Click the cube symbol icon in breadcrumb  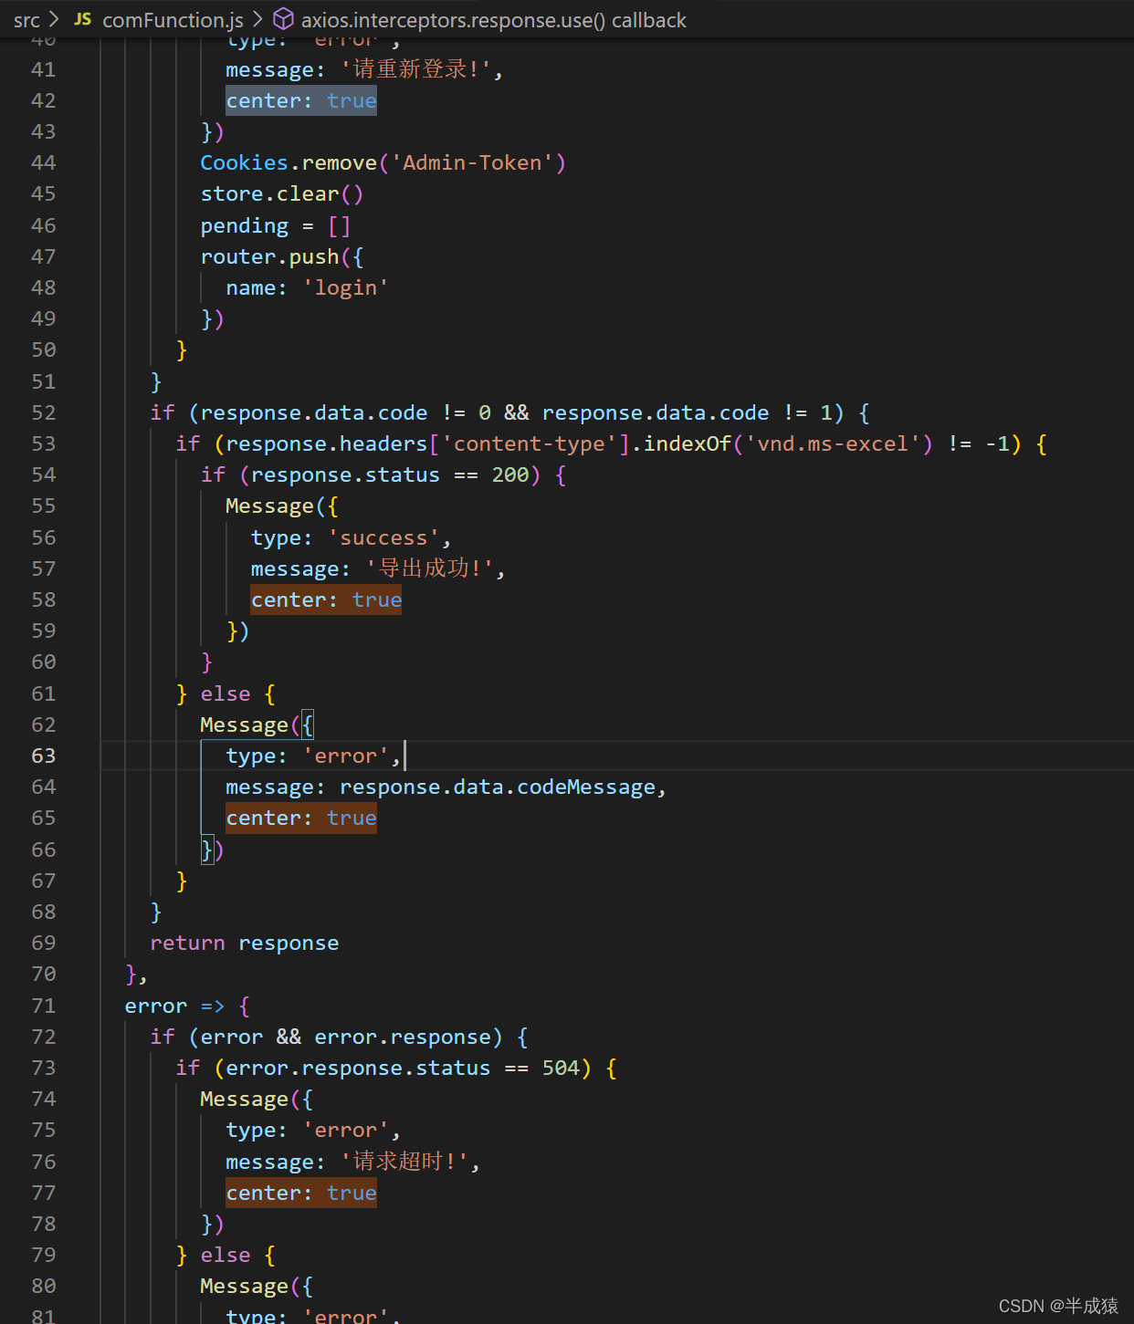284,19
